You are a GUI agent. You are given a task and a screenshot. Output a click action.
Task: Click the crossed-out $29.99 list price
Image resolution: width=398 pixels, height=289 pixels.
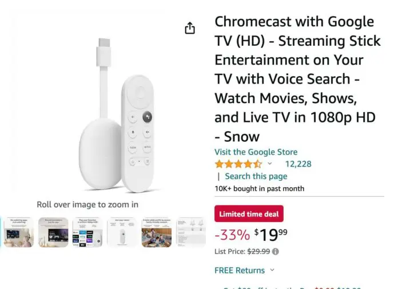pyautogui.click(x=258, y=251)
